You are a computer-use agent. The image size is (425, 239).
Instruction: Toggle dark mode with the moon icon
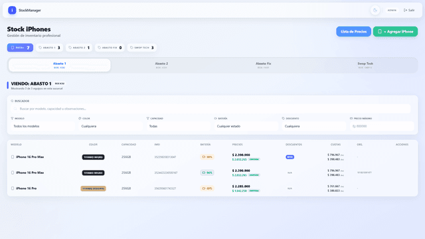pyautogui.click(x=375, y=11)
